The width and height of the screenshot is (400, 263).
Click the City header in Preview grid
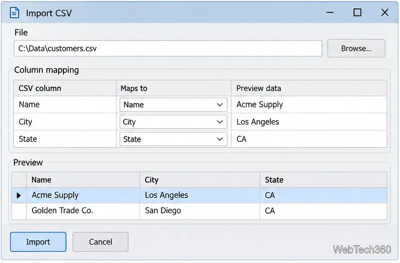tap(200, 180)
